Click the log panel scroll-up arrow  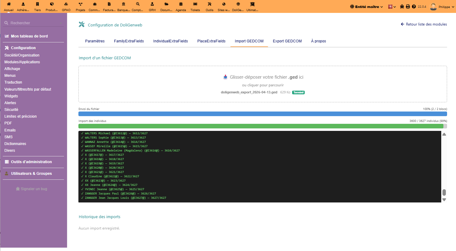click(444, 134)
